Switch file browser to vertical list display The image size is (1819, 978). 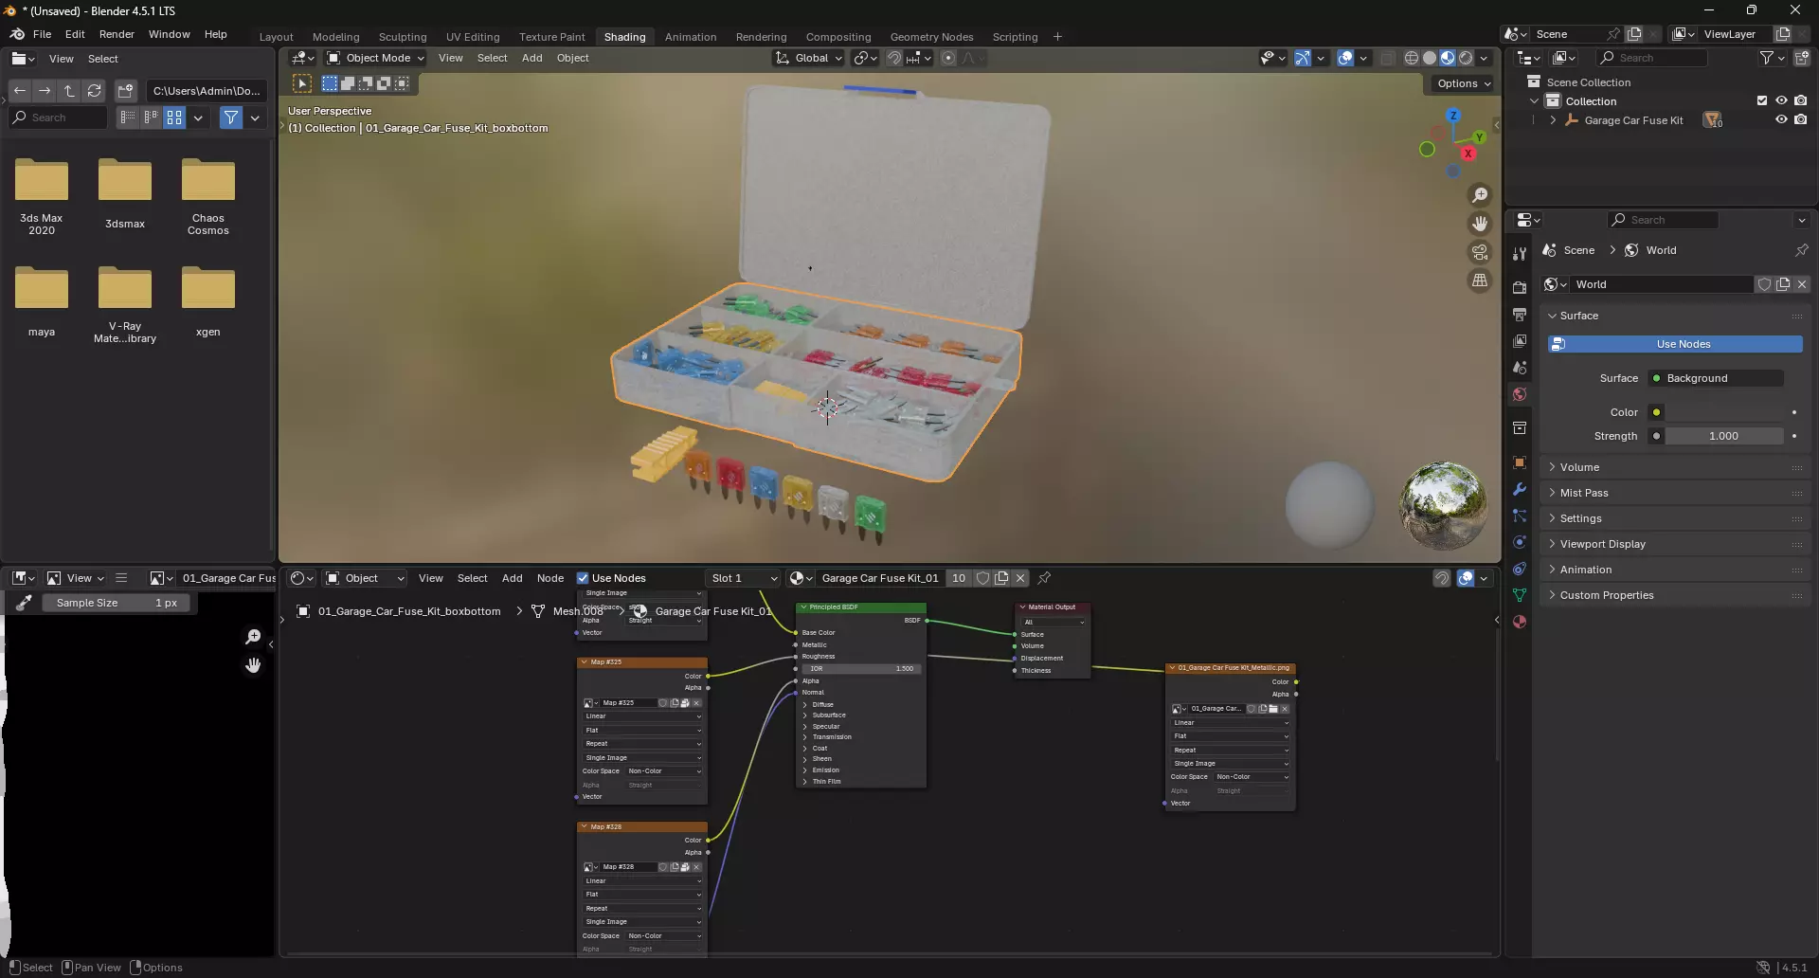click(127, 118)
